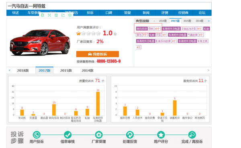Click the 销售欺诈 bar showing 5
Image resolution: width=241 pixels, height=148 pixels.
(175, 108)
